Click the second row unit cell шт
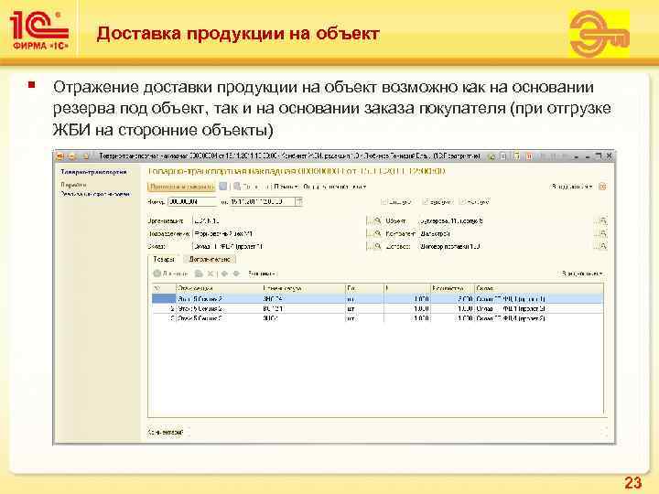The image size is (659, 494). (x=364, y=308)
